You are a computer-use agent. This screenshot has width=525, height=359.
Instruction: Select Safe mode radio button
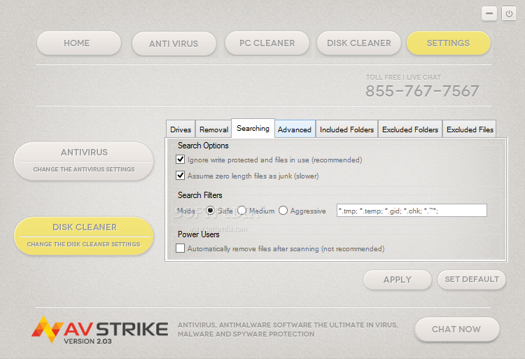coord(210,211)
